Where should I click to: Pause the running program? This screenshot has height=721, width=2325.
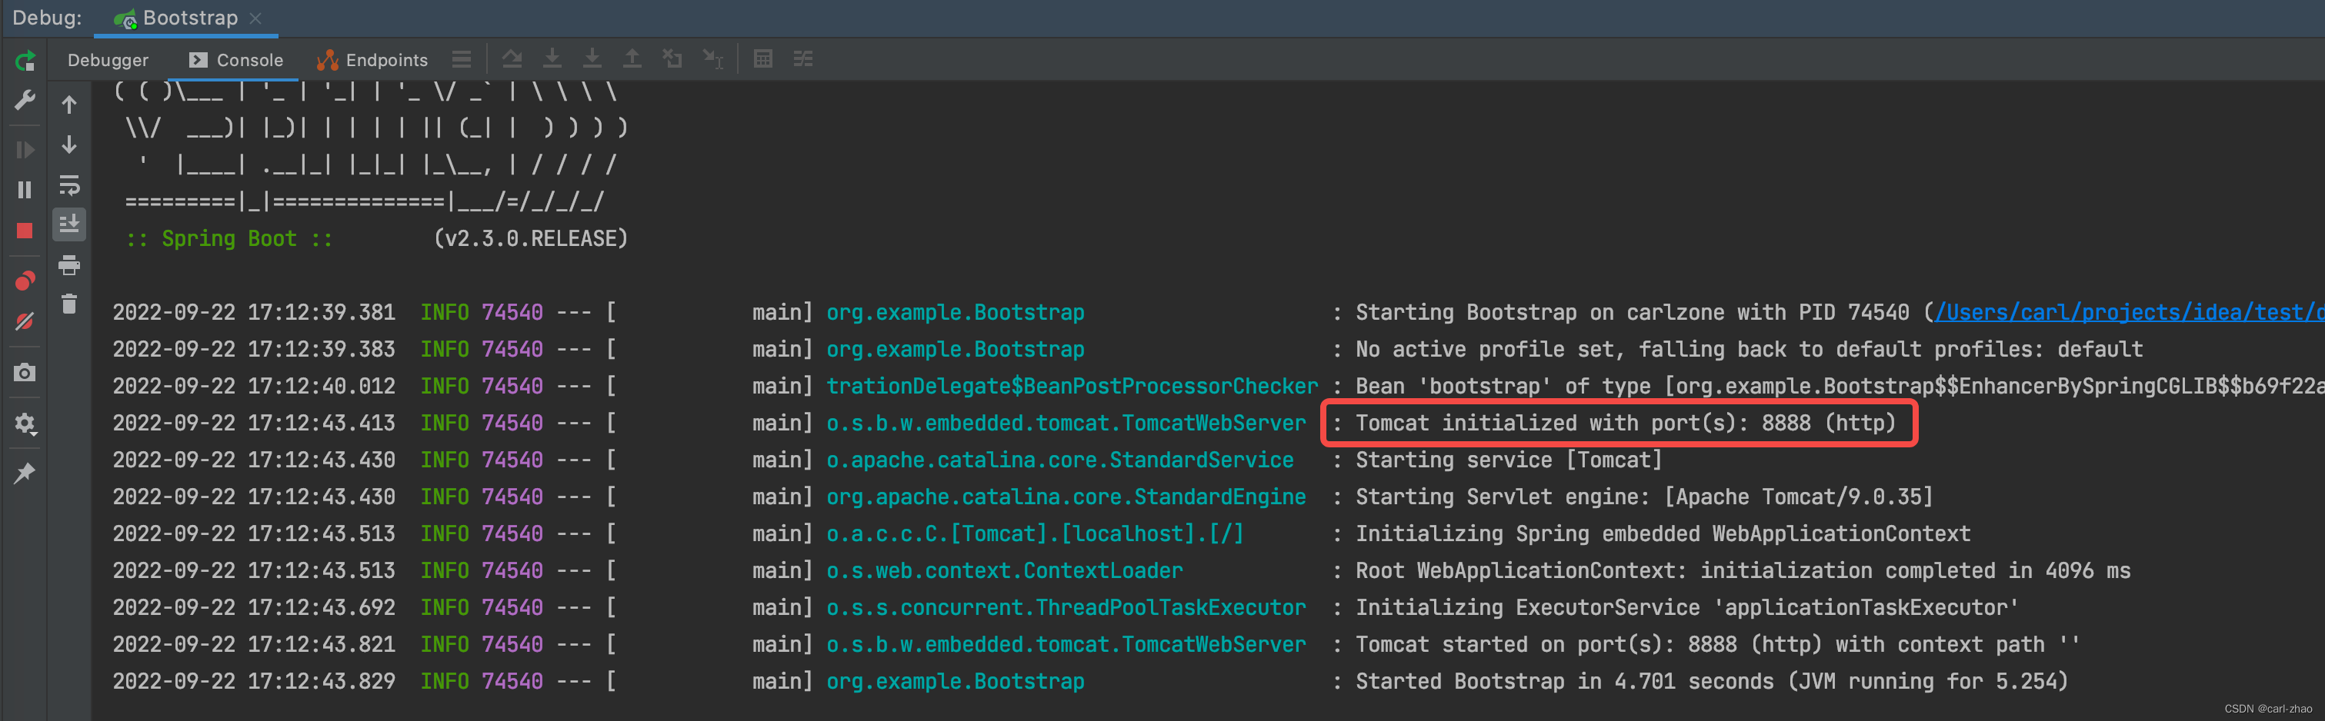[x=25, y=189]
